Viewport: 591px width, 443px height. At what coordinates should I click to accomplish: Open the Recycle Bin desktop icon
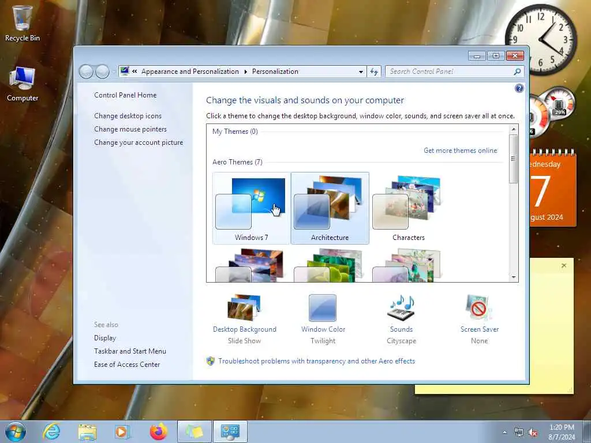23,22
